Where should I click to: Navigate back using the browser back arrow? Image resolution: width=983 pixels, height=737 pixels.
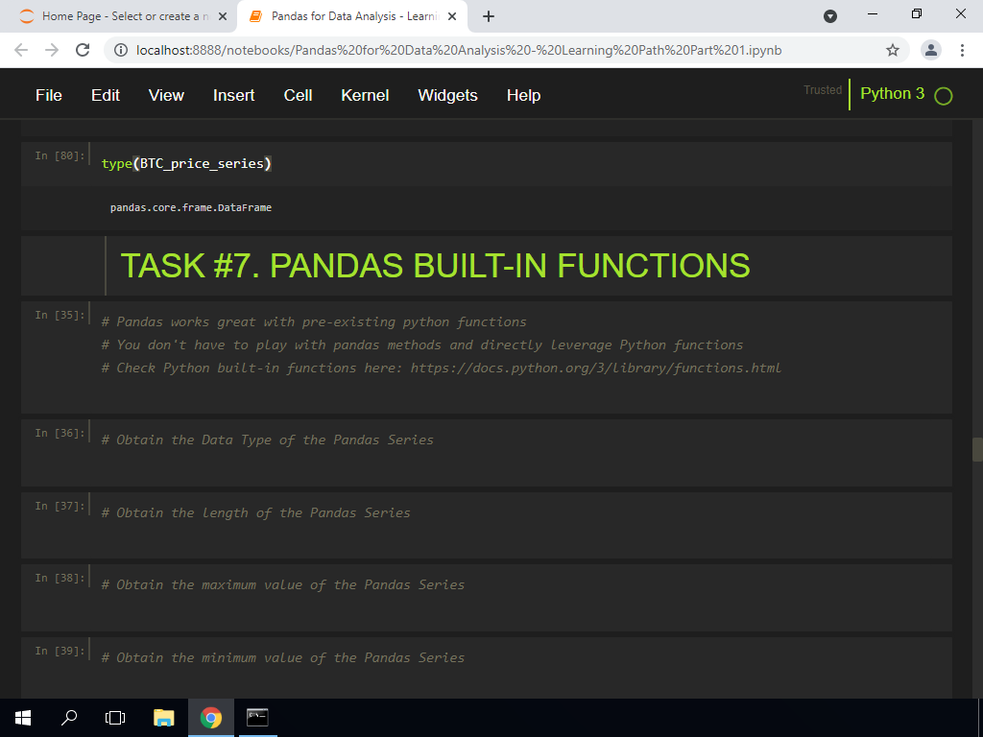(x=21, y=49)
